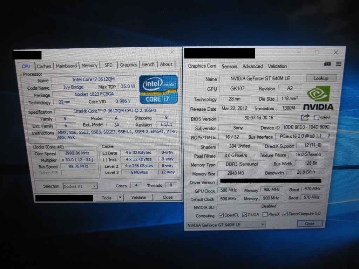Open the GPU selector dropdown GT 640M LE
Viewport: 359px width, 269px height.
pos(226,225)
